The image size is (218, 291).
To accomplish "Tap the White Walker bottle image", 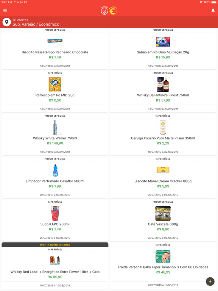I will (x=55, y=127).
